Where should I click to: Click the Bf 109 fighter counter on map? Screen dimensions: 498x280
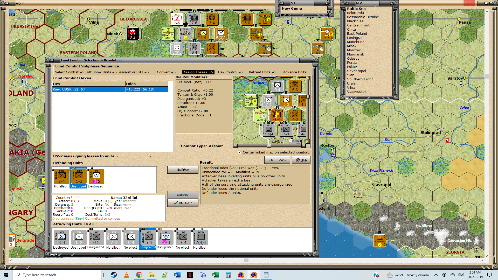(185, 34)
